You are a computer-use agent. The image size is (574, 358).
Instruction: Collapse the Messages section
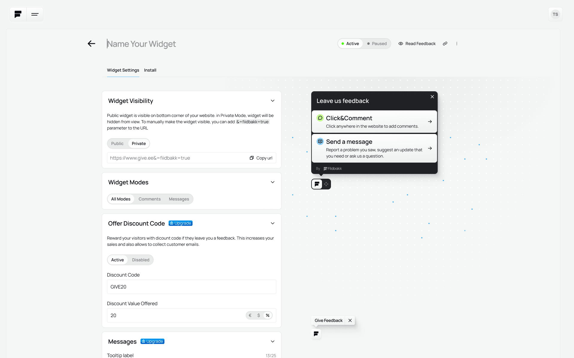coord(272,341)
